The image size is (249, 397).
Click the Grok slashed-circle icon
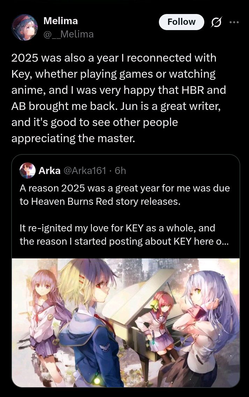coord(217,22)
